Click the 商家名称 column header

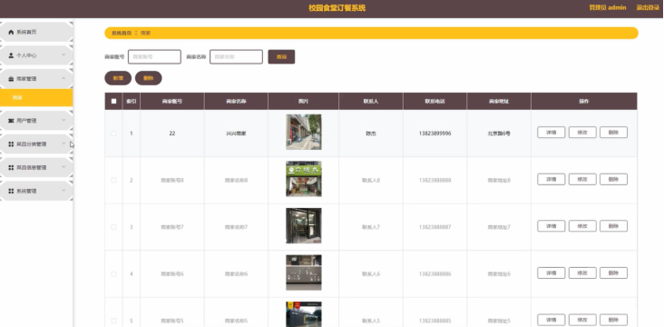coord(236,102)
